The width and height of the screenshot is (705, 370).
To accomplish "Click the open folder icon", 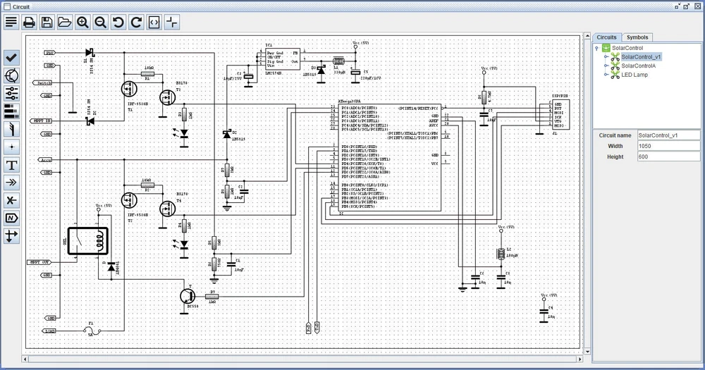I will (65, 22).
